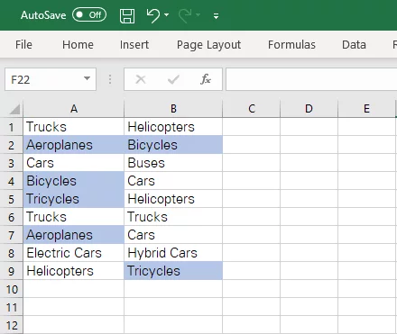Viewport: 397px width, 334px height.
Task: Select column B header
Action: [x=173, y=109]
